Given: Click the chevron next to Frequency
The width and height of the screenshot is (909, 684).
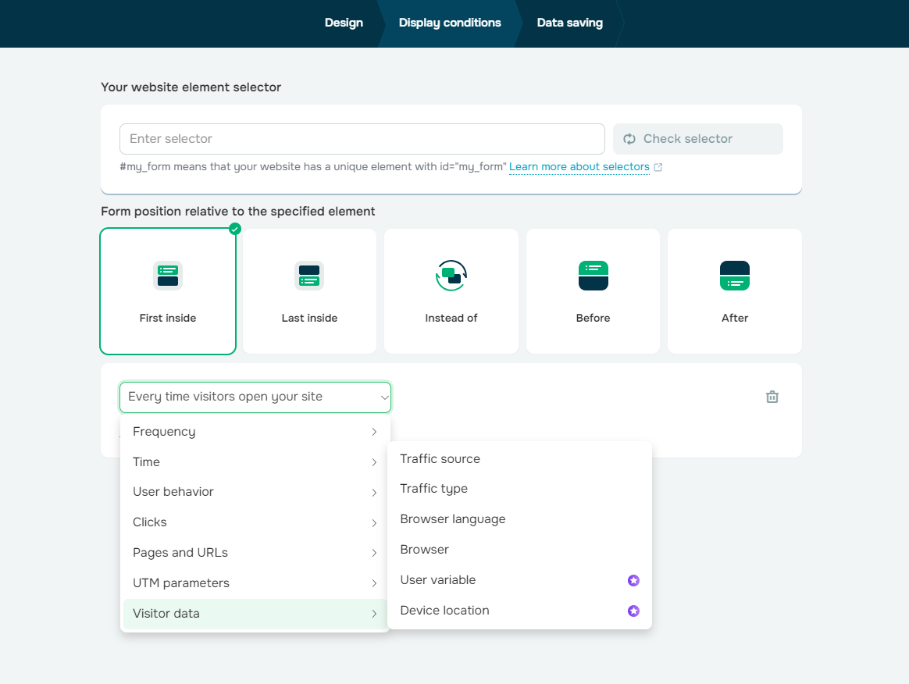Looking at the screenshot, I should point(375,432).
